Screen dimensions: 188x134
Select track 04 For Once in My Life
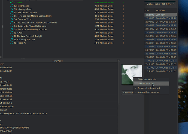tap(67, 13)
